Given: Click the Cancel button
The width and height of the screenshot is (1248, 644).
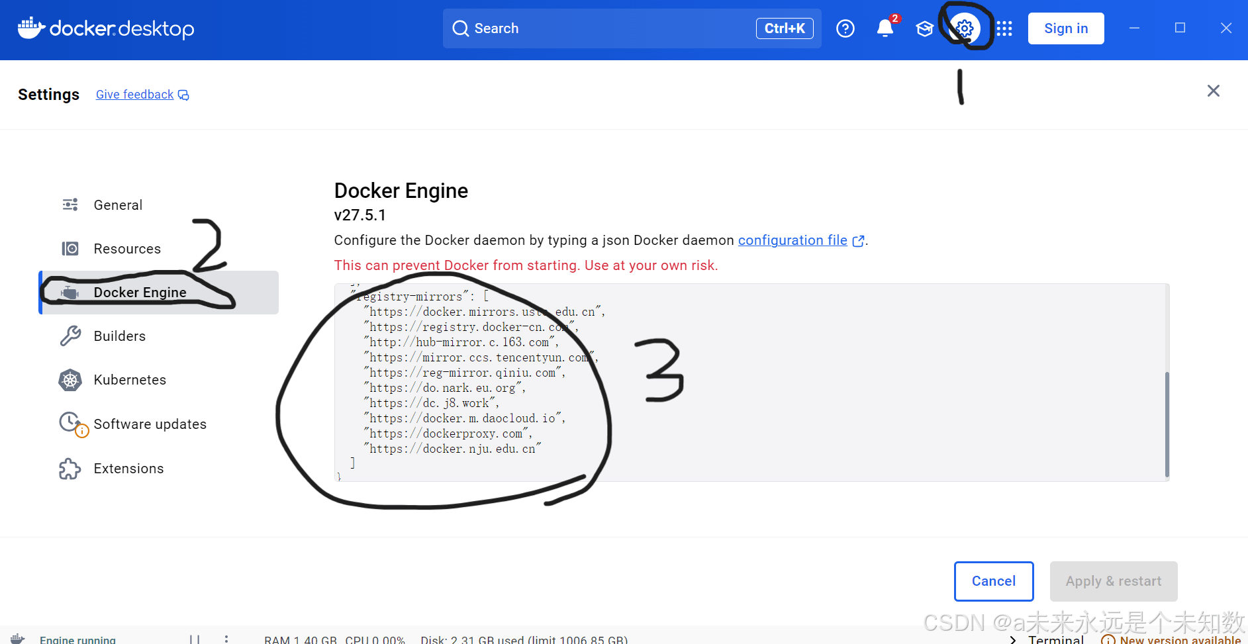Looking at the screenshot, I should [993, 581].
